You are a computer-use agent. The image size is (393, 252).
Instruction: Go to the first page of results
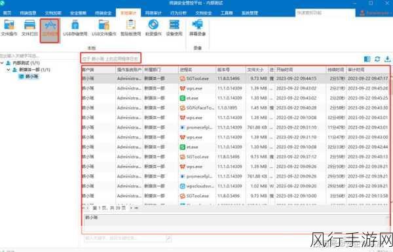click(83, 208)
